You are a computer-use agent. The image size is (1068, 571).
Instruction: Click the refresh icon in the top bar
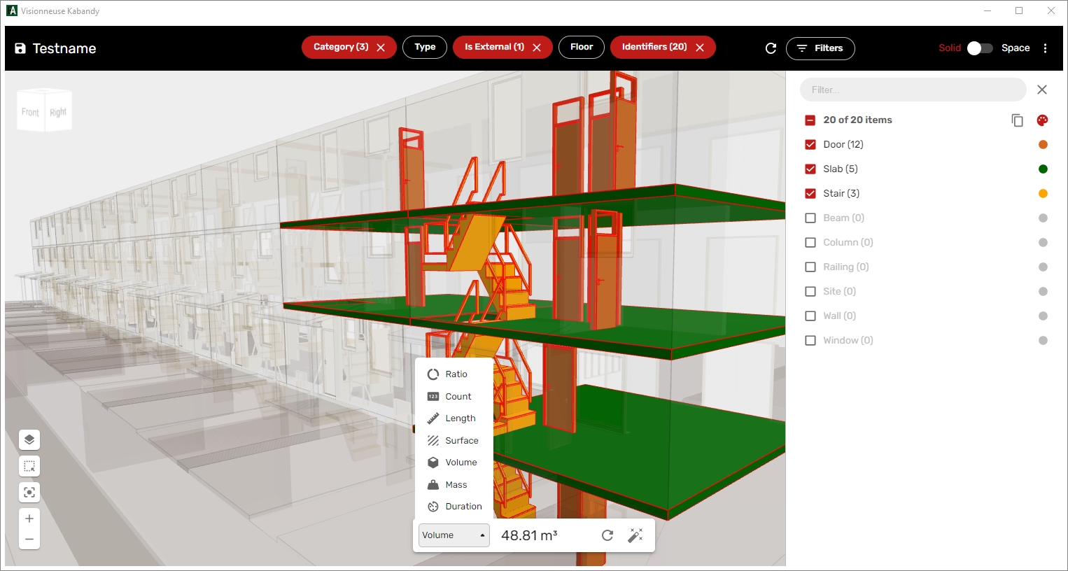[771, 48]
